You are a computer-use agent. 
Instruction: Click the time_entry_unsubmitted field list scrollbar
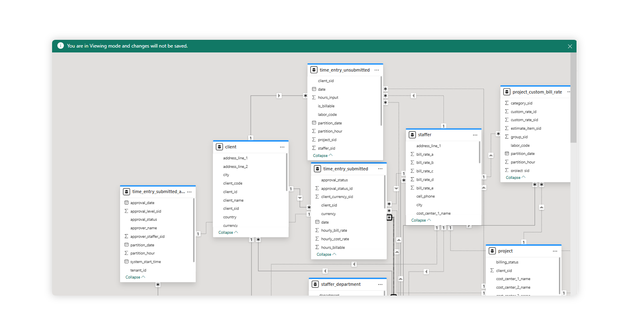381,101
